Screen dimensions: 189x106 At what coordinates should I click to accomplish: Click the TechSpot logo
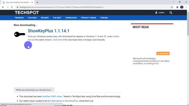point(27,12)
